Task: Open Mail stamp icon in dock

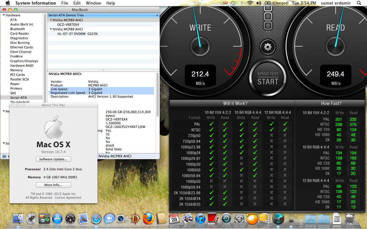Action: (83, 219)
